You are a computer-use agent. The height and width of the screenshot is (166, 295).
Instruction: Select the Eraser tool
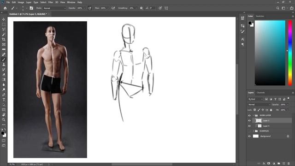[x=4, y=75]
